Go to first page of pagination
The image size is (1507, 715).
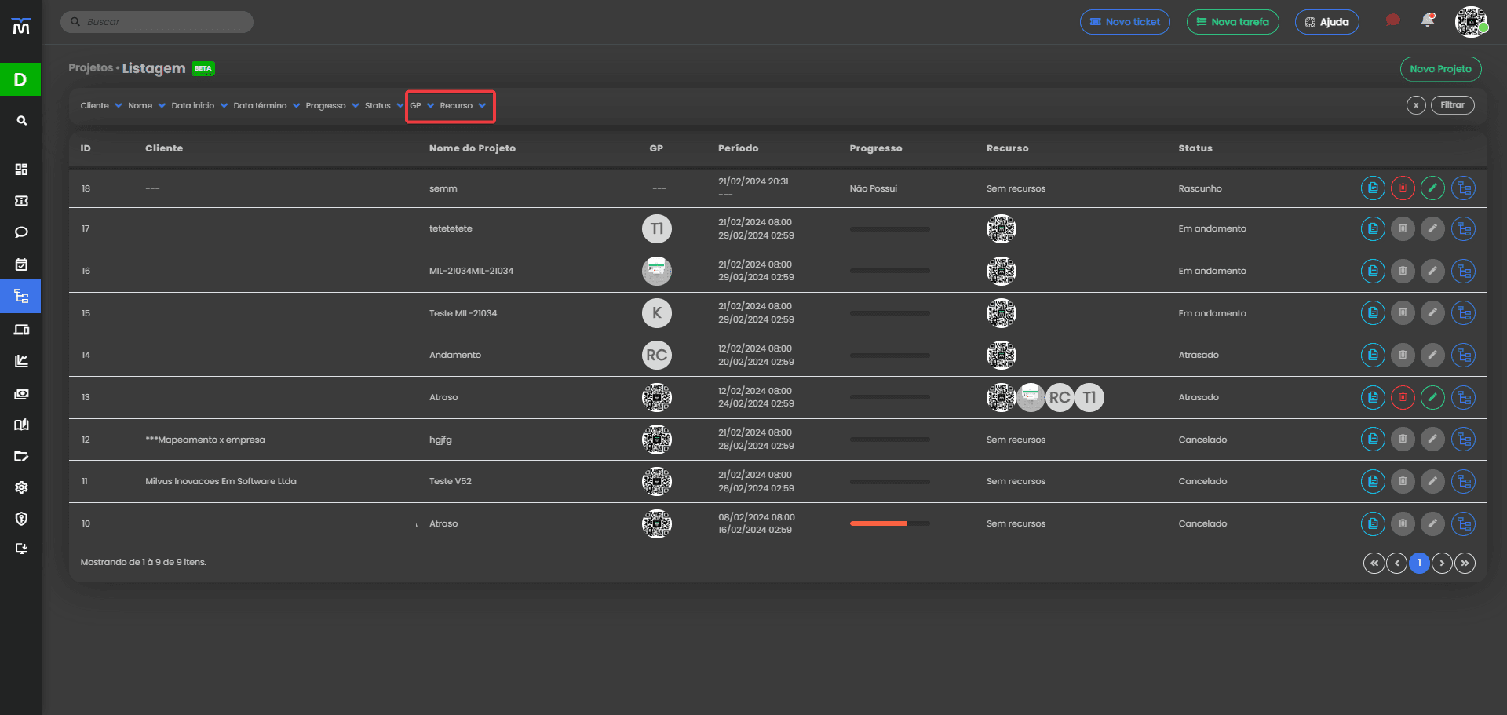(1374, 564)
